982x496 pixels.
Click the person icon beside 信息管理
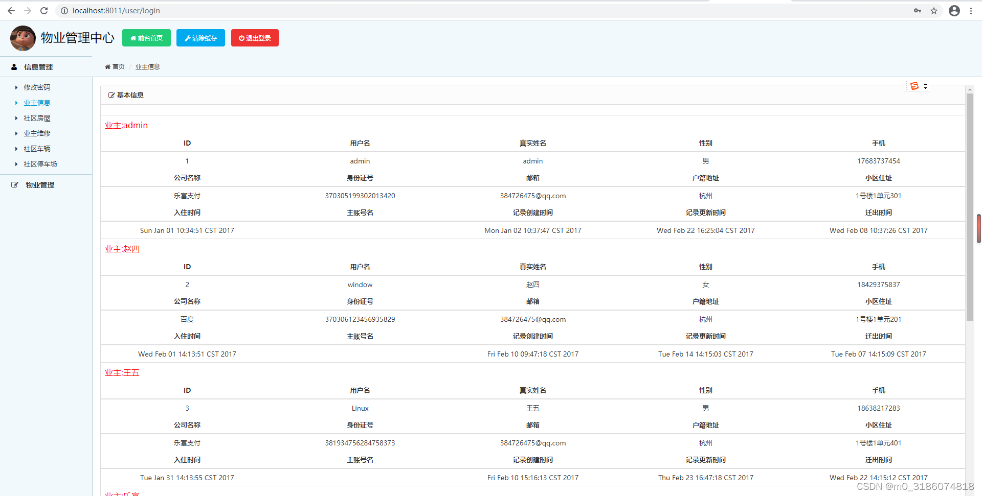[x=13, y=66]
